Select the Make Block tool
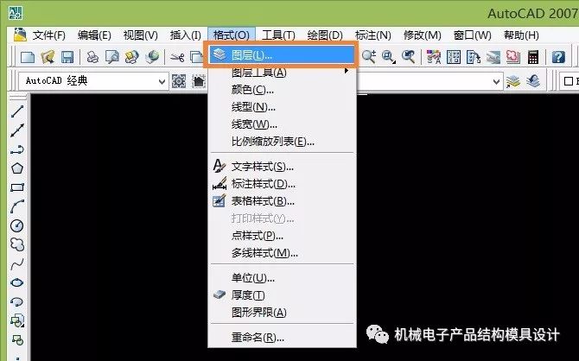 tap(17, 339)
